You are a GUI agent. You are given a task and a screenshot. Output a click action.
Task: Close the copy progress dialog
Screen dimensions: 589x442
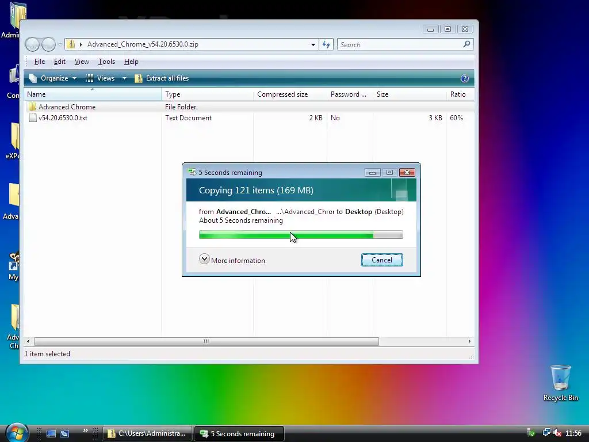click(407, 173)
